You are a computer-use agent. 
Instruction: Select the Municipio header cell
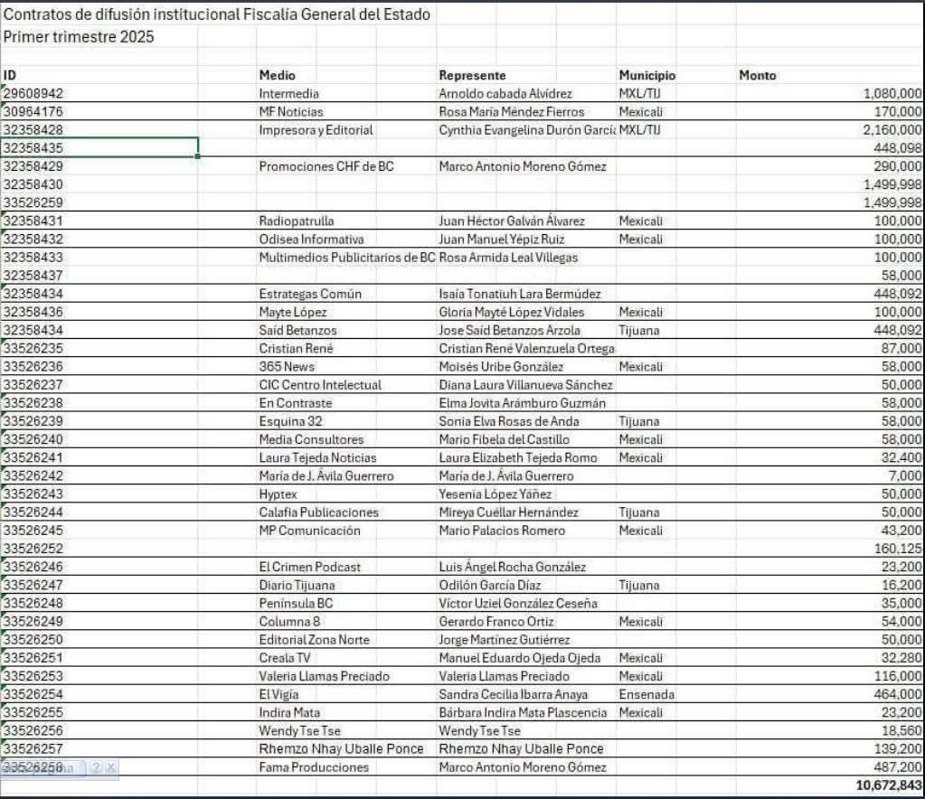point(647,75)
